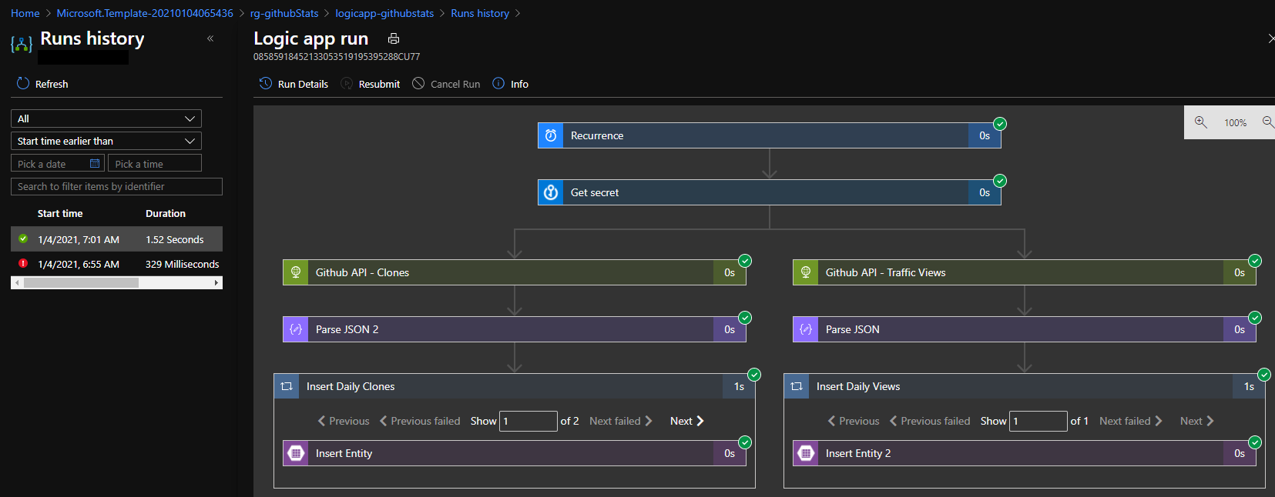1275x497 pixels.
Task: Open logicapp-githubstats breadcrumb link
Action: tap(384, 13)
